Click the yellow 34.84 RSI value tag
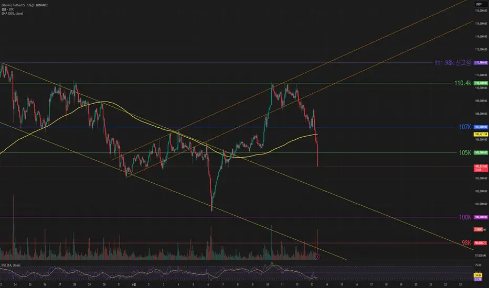This screenshot has height=288, width=489. 478,275
